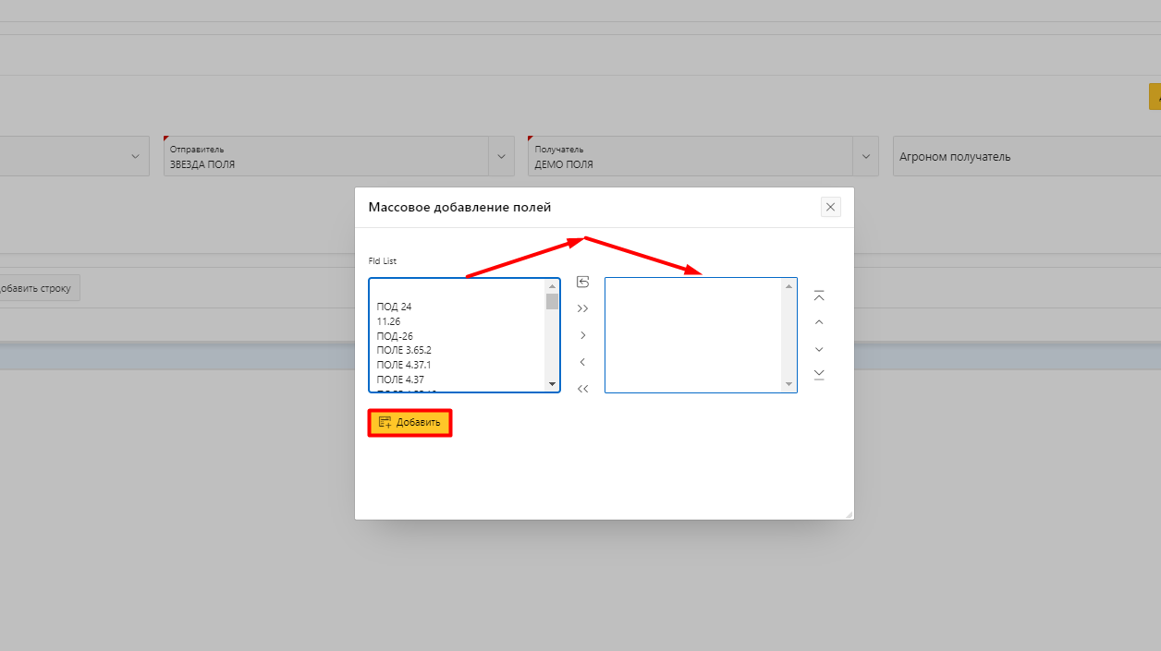Image resolution: width=1161 pixels, height=651 pixels.
Task: Select ПОД 24 in field list
Action: click(x=394, y=307)
